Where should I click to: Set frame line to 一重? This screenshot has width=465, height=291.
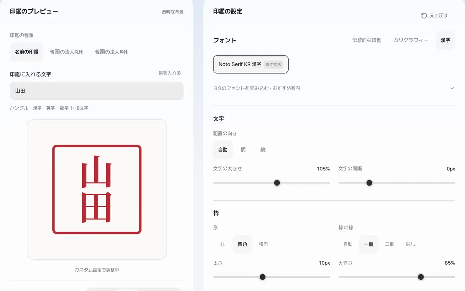[x=369, y=244]
